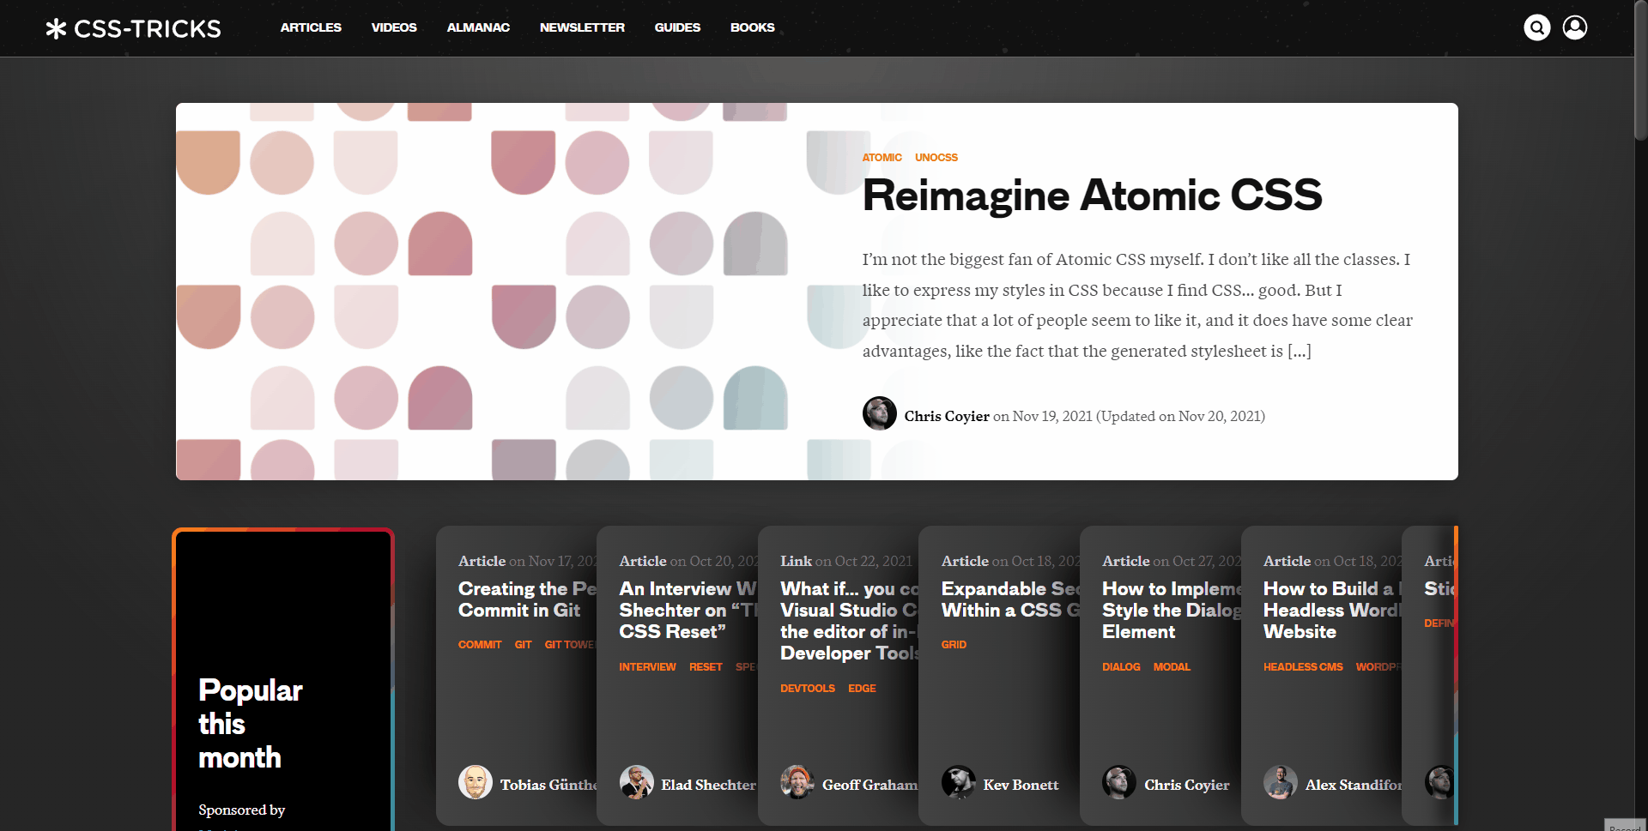This screenshot has height=831, width=1648.
Task: Click Elad Shechter's author avatar
Action: pyautogui.click(x=636, y=782)
